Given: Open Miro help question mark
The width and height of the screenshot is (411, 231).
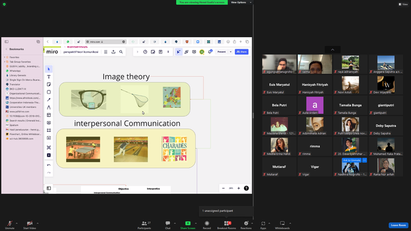Looking at the screenshot, I should [x=247, y=188].
